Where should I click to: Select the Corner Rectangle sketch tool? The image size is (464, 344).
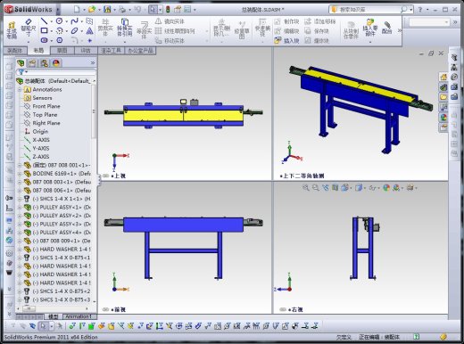[x=44, y=30]
